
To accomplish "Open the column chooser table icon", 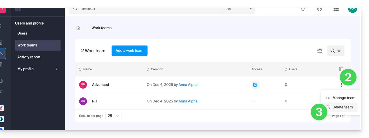I will [341, 69].
